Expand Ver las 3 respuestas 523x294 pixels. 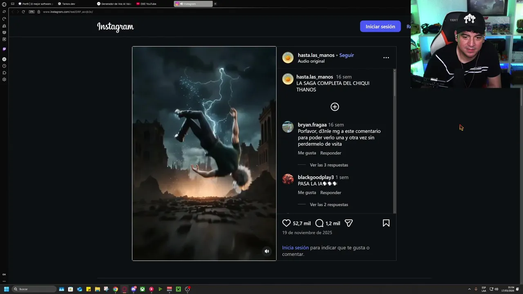point(329,165)
